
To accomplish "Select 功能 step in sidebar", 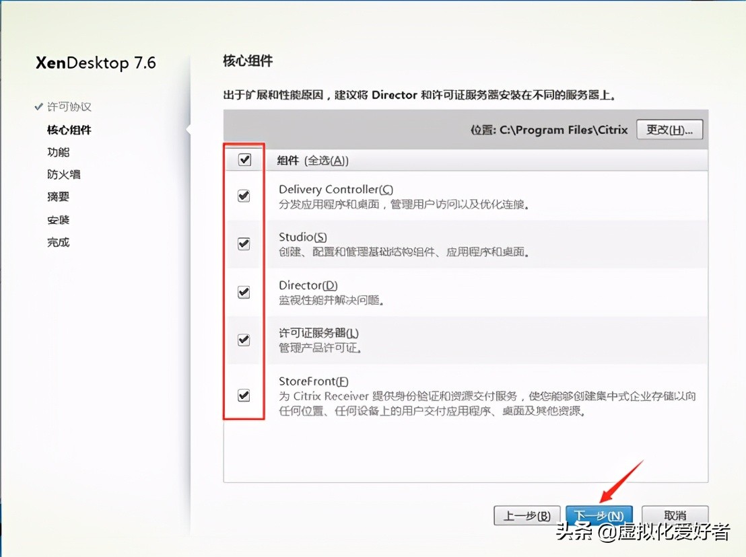I will click(58, 152).
